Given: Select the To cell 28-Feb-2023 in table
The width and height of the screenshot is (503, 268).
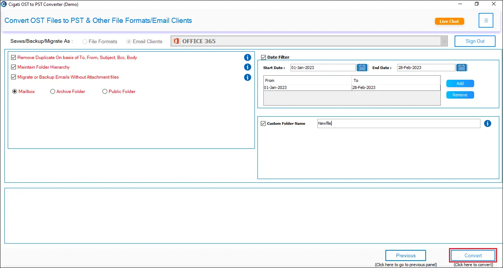Looking at the screenshot, I should [396, 87].
